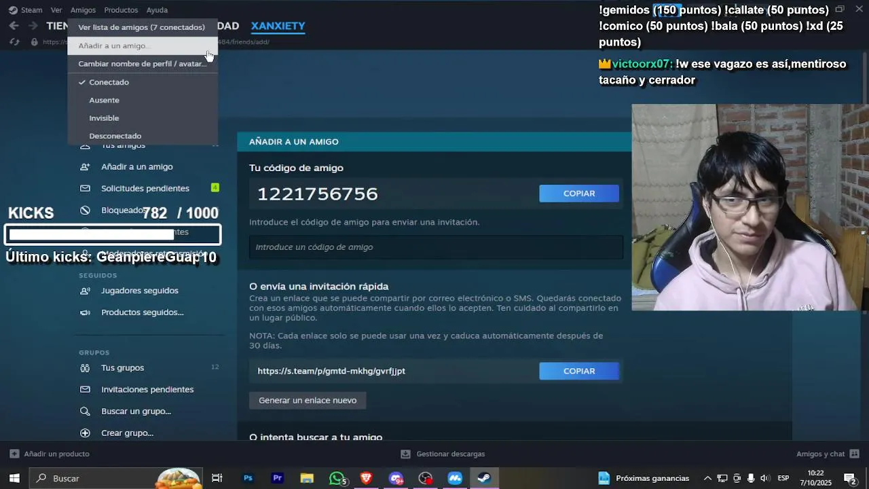This screenshot has height=489, width=869.
Task: Close the open Amigos menu via its title
Action: (84, 10)
